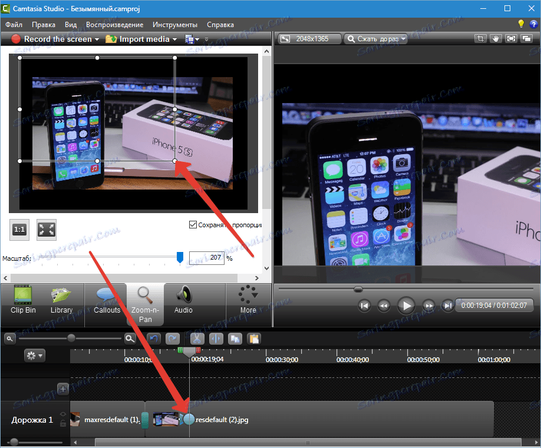This screenshot has height=448, width=541.
Task: Jump to previous clip
Action: pos(364,306)
